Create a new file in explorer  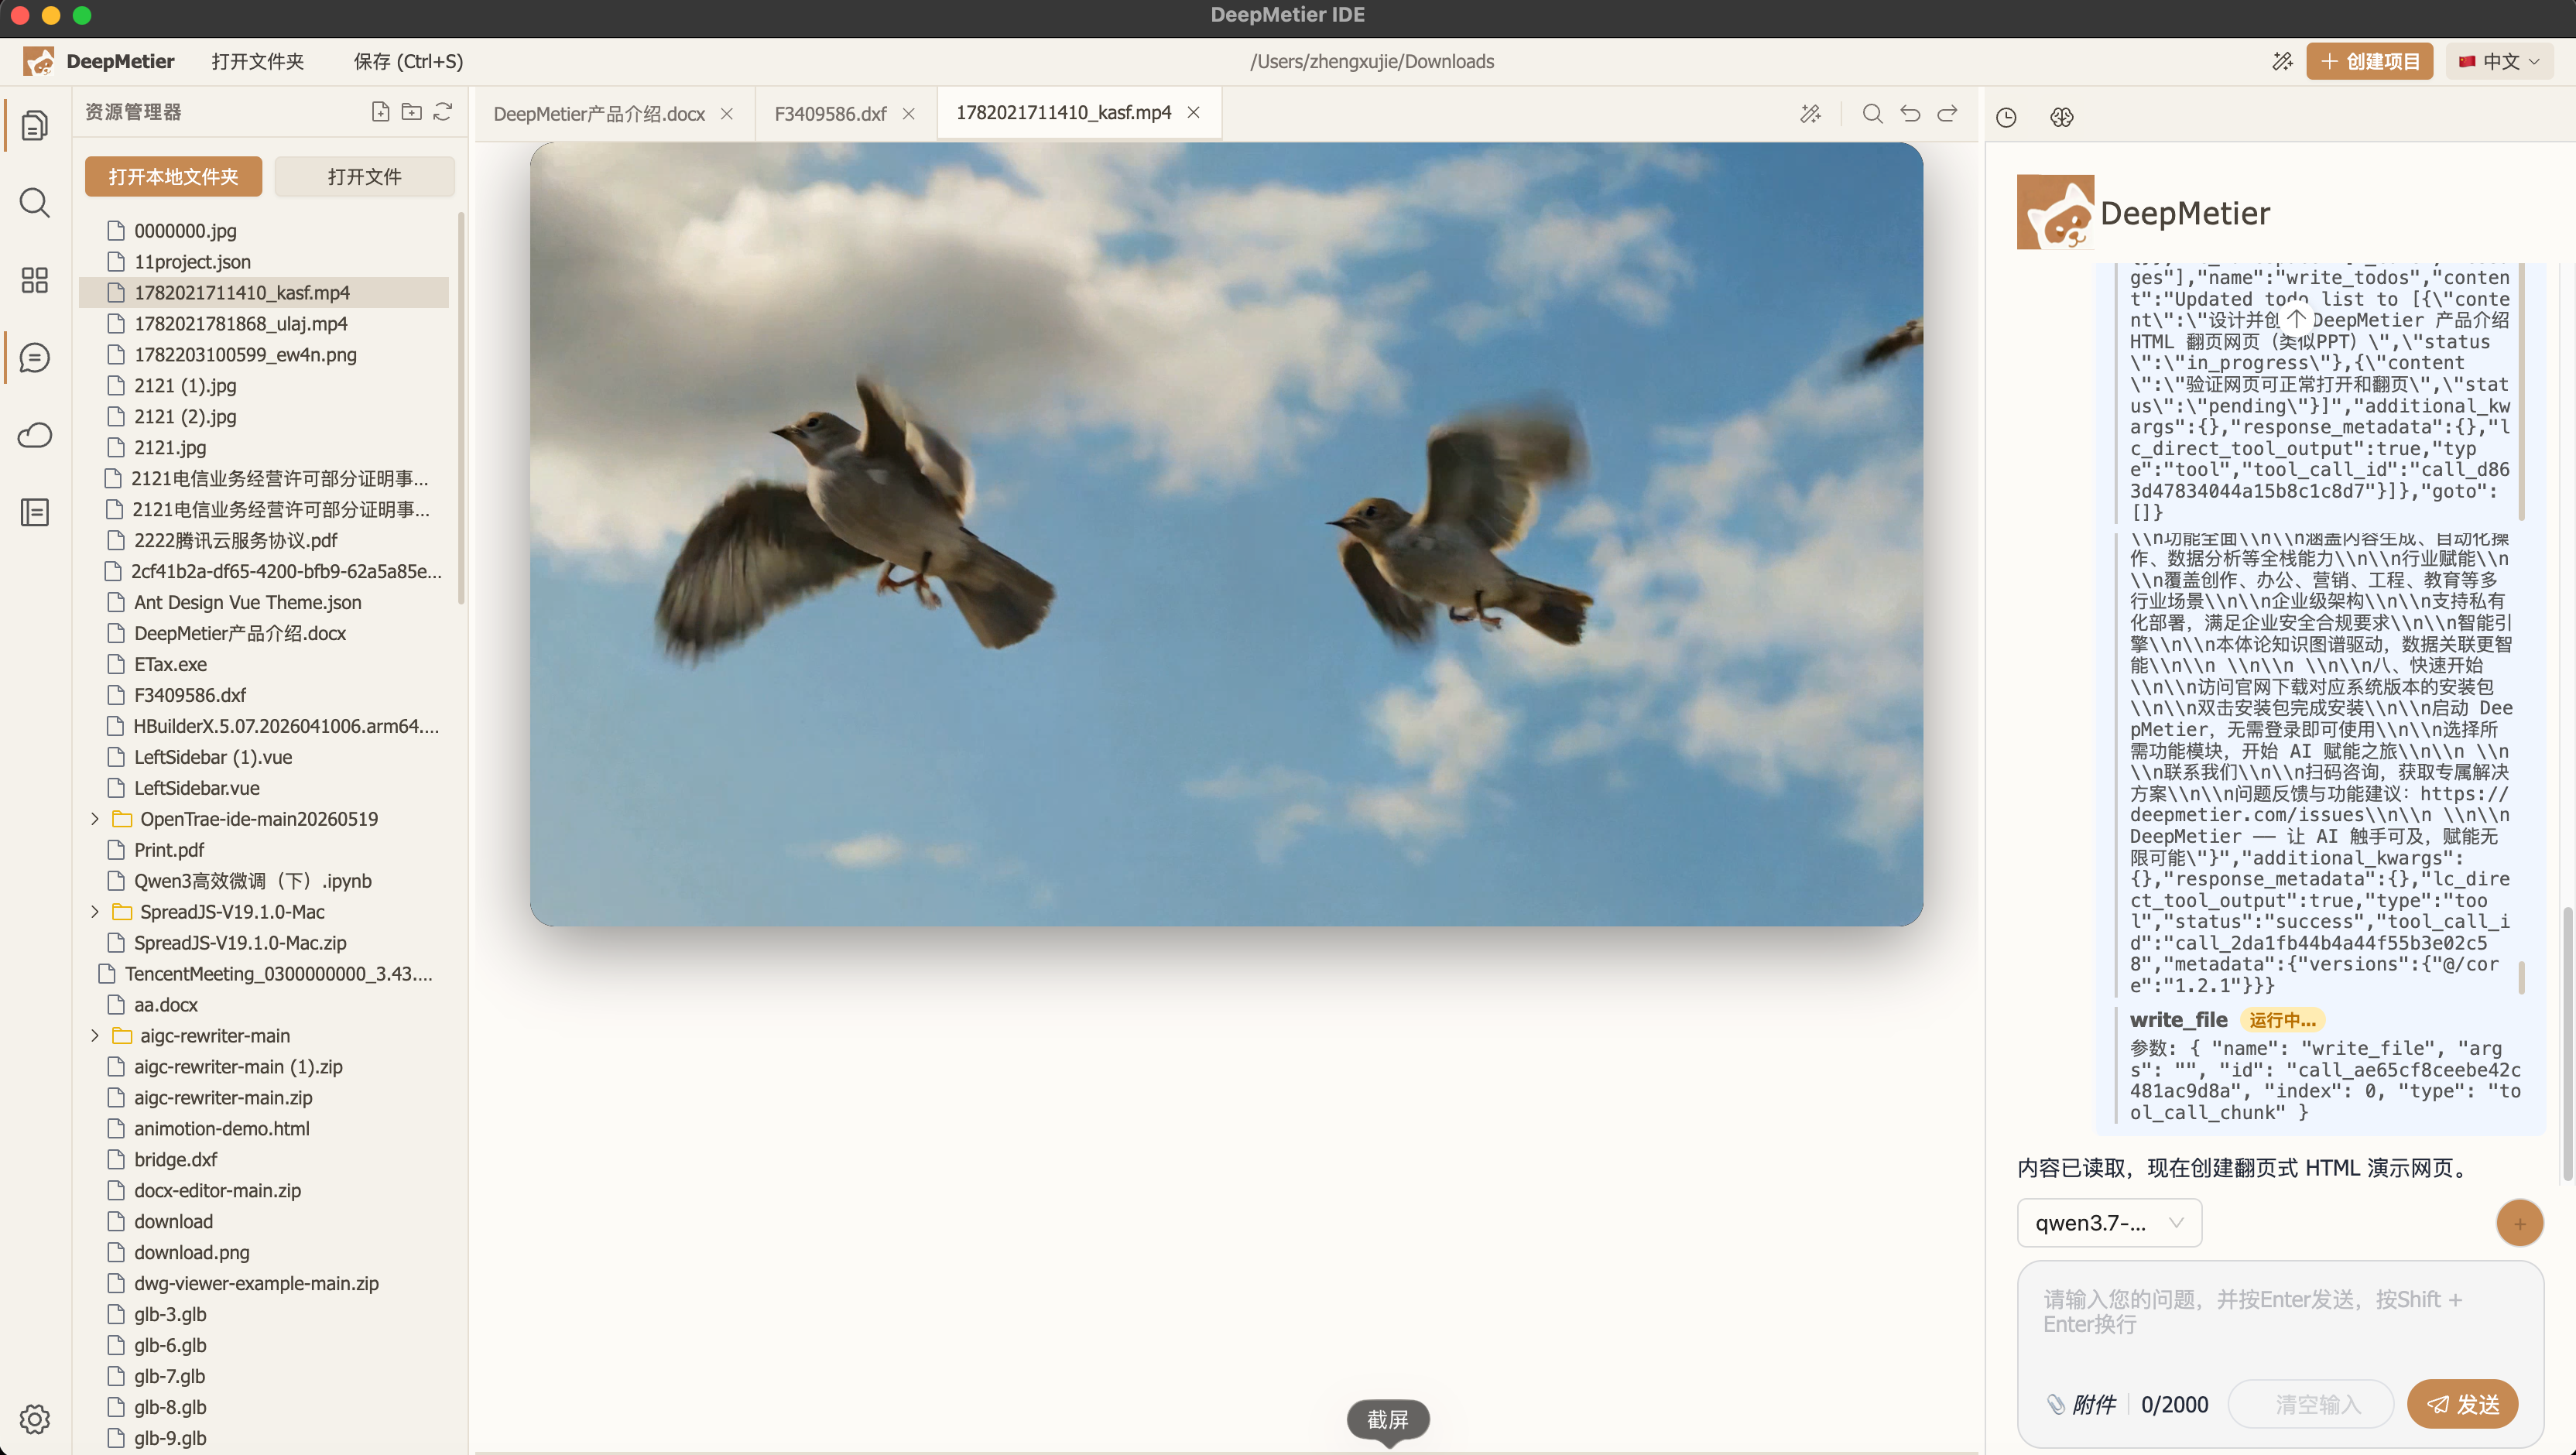380,112
